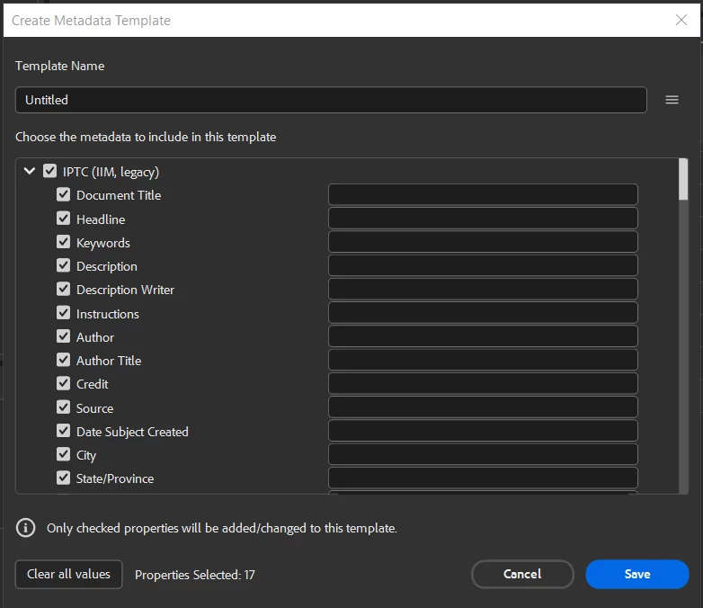Viewport: 703px width, 608px height.
Task: Uncheck the Description Writer checkbox
Action: click(63, 289)
